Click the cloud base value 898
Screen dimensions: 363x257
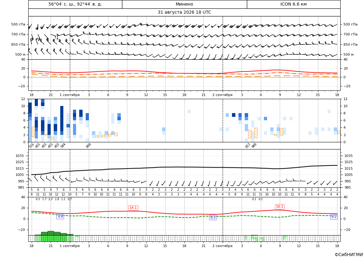tap(88, 145)
